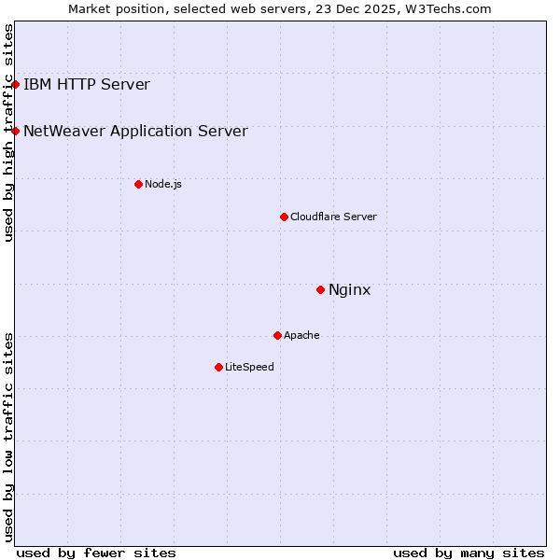This screenshot has height=560, width=560.
Task: Click the NetWeaver Application Server label
Action: tap(135, 132)
